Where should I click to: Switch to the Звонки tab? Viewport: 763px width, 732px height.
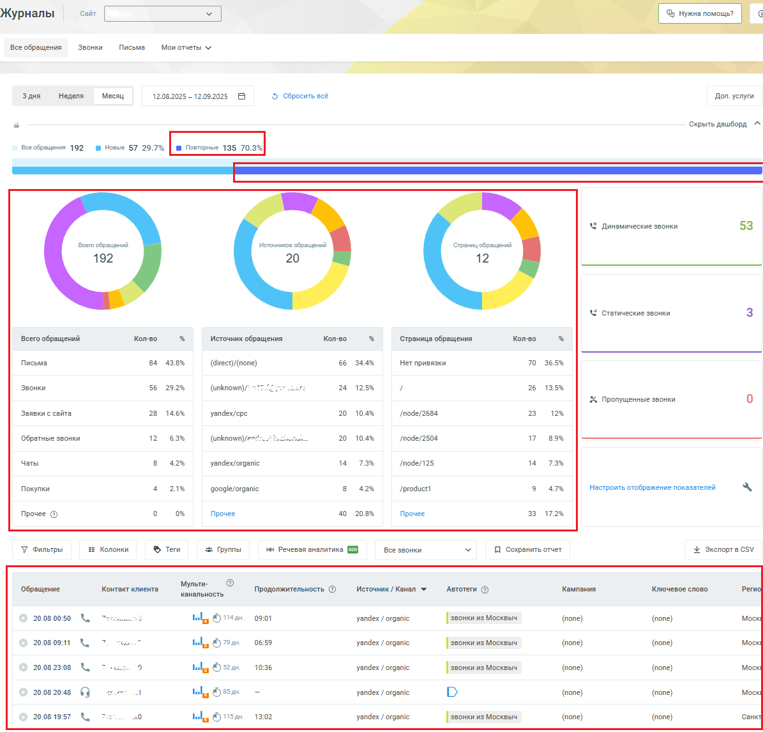point(91,48)
